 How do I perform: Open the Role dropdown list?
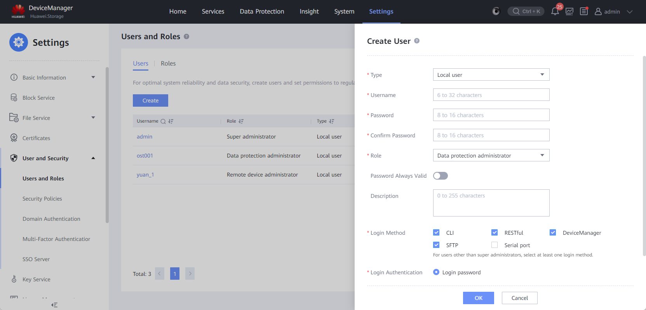pos(491,156)
